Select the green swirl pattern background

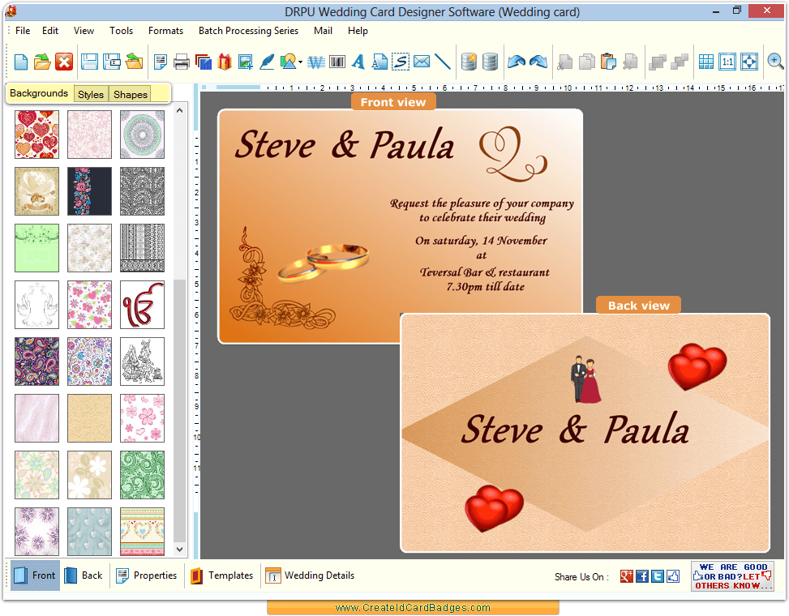(x=143, y=475)
